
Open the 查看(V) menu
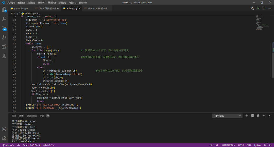[41, 3]
